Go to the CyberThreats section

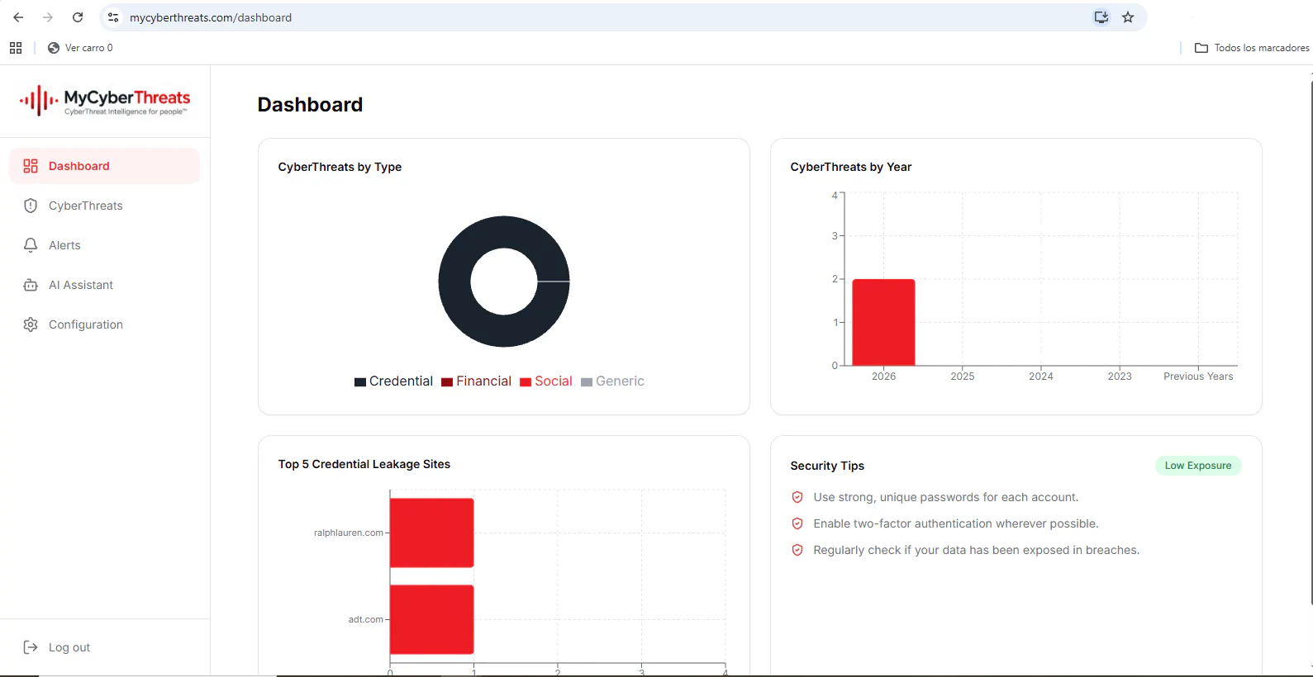pos(104,206)
